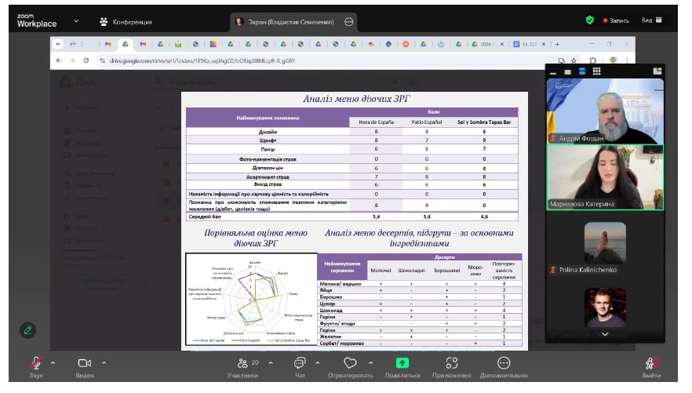Click Chrome back arrow
Image resolution: width=692 pixels, height=393 pixels.
(x=59, y=60)
